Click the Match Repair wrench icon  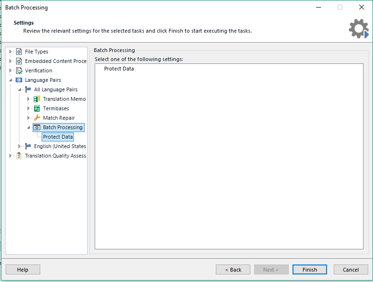[37, 118]
